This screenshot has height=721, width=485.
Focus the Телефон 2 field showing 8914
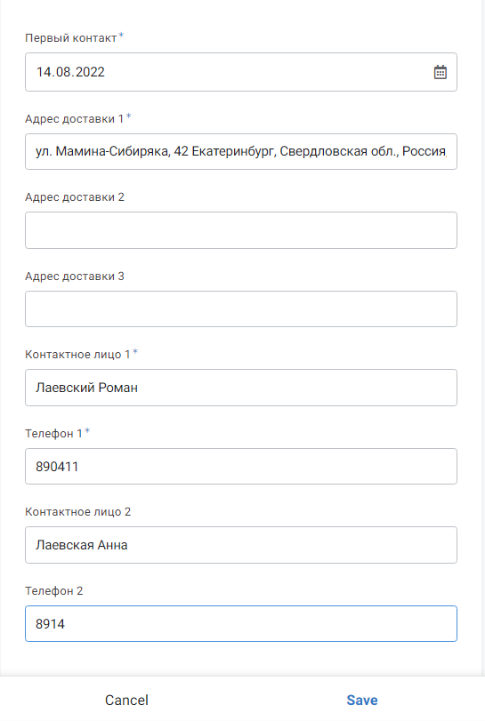240,623
